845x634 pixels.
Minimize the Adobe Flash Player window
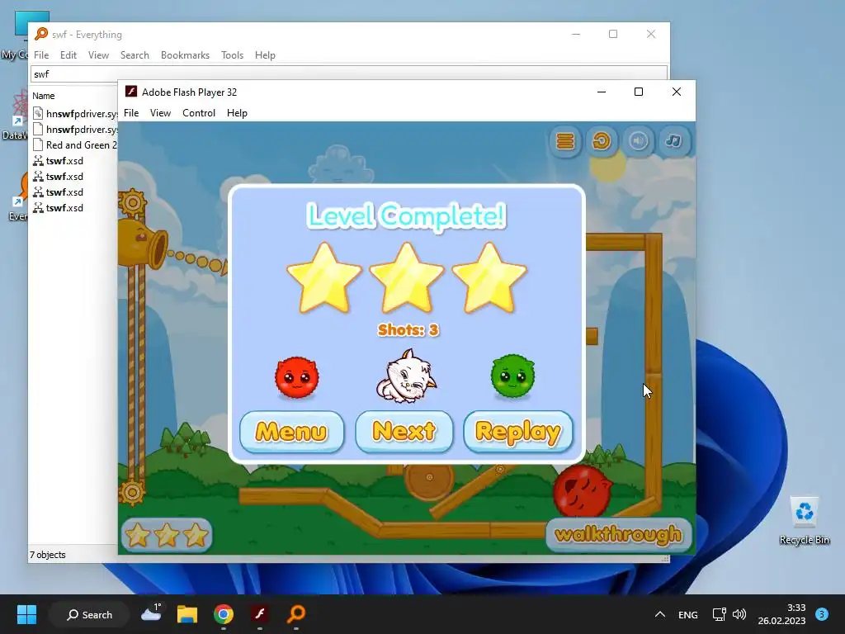[x=602, y=92]
